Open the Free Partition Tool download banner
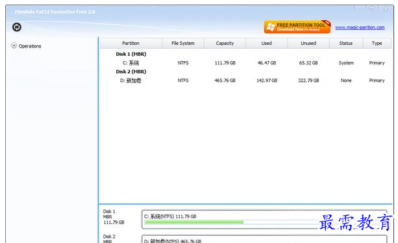Image resolution: width=398 pixels, height=243 pixels. point(297,27)
